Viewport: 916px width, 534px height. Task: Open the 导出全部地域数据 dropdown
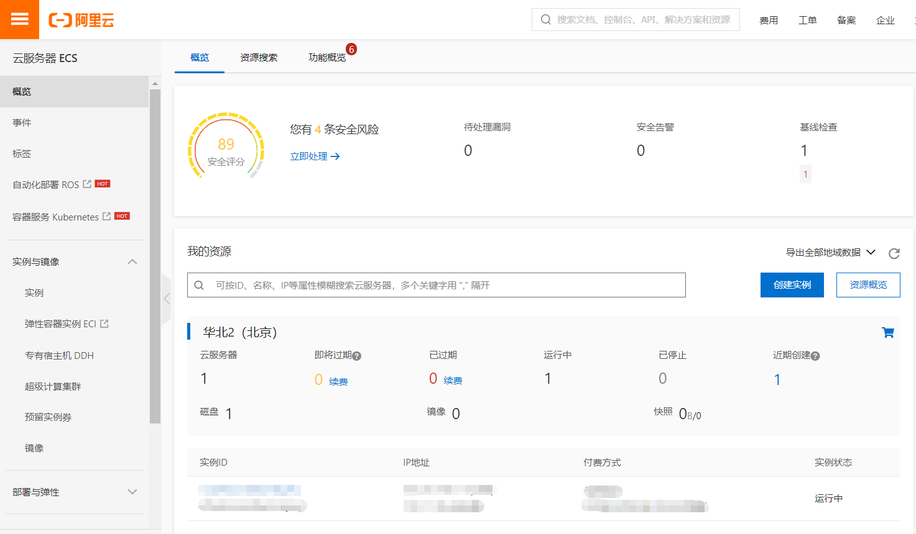pyautogui.click(x=830, y=252)
